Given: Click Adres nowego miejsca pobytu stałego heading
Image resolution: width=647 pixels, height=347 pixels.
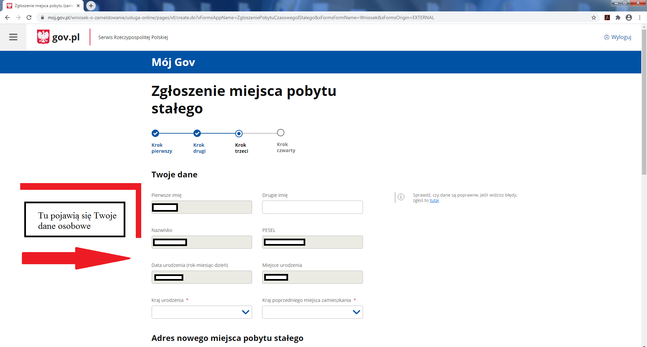Looking at the screenshot, I should [x=227, y=338].
